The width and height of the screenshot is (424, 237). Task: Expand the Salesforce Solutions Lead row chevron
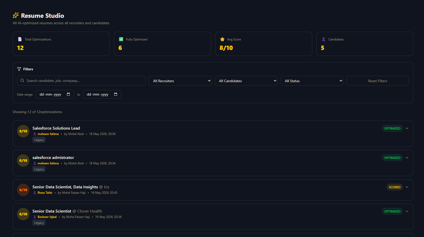[407, 128]
